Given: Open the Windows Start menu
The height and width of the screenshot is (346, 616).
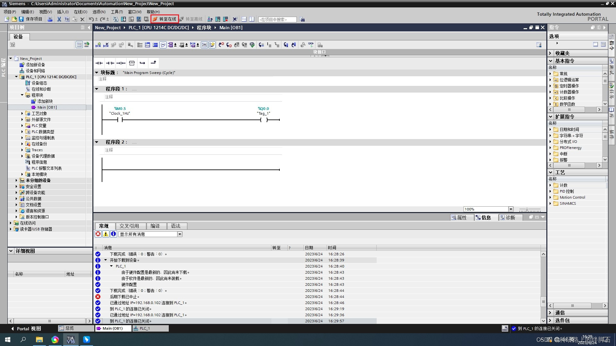Looking at the screenshot, I should click(8, 340).
